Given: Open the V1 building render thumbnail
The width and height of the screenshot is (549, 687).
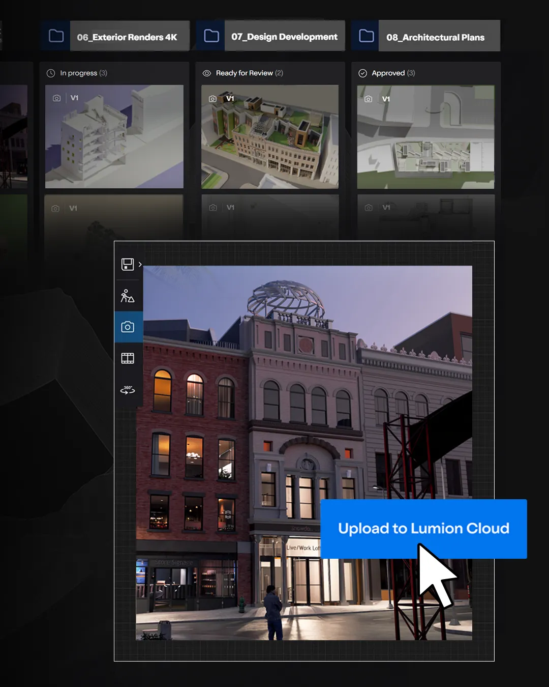Looking at the screenshot, I should (x=114, y=135).
